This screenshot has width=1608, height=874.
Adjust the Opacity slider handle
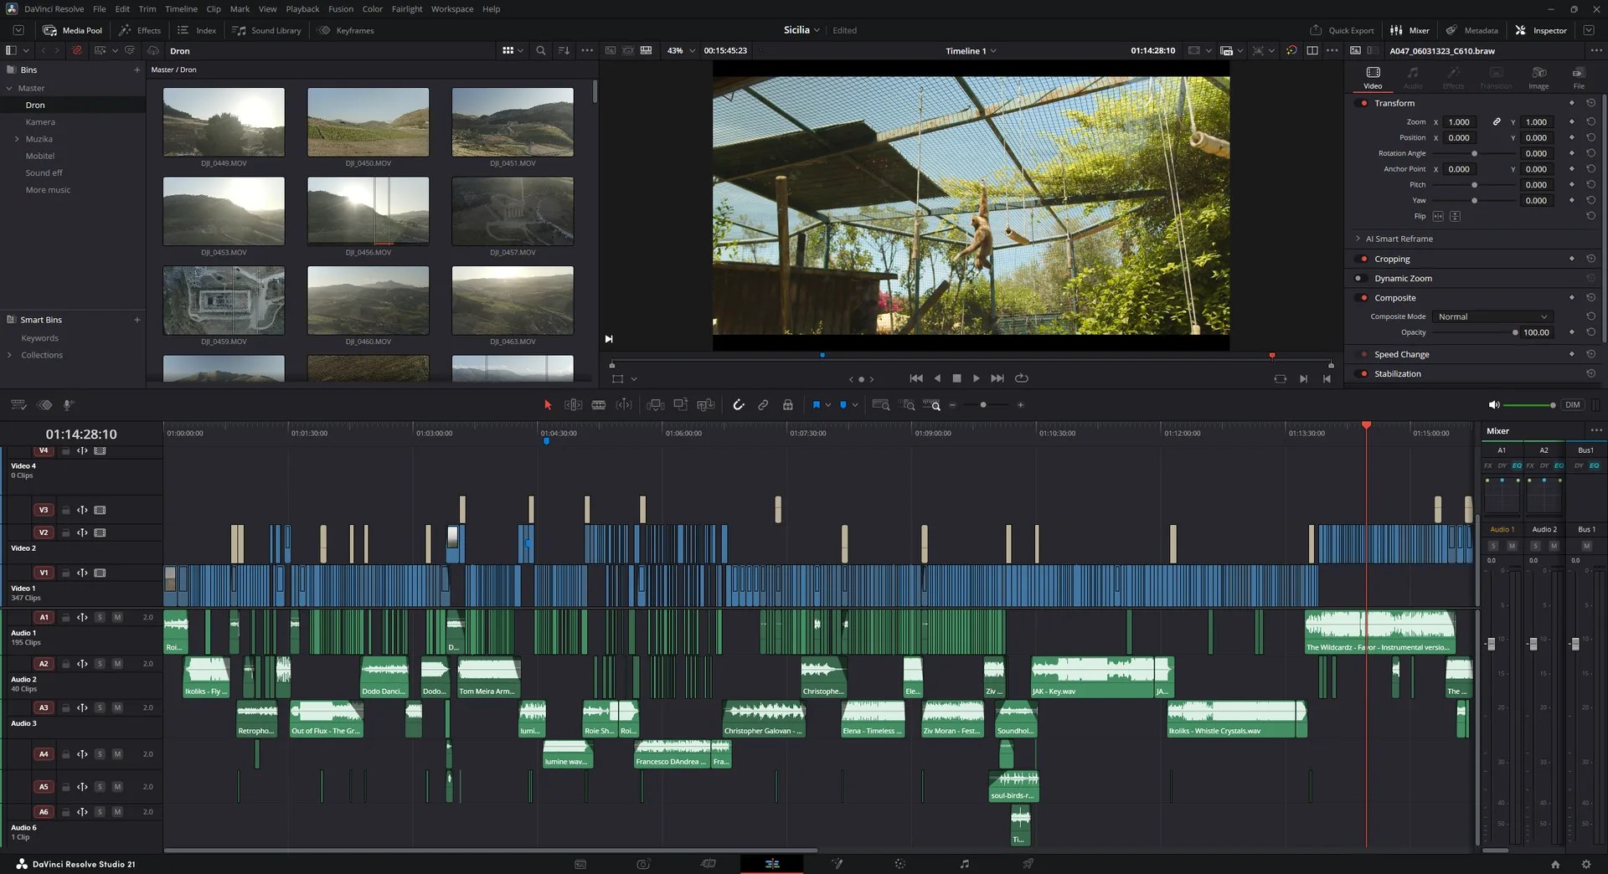[x=1515, y=332]
